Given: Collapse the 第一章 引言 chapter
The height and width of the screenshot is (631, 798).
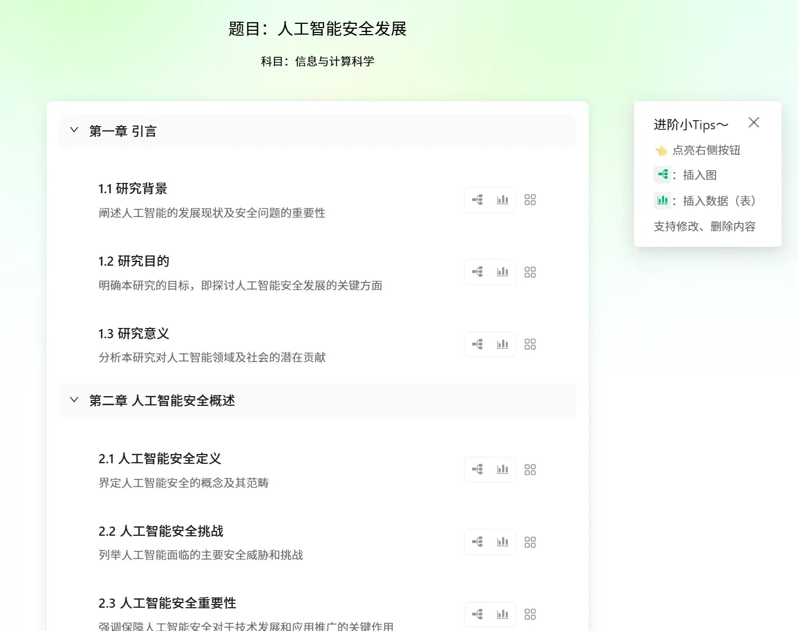Looking at the screenshot, I should point(74,129).
